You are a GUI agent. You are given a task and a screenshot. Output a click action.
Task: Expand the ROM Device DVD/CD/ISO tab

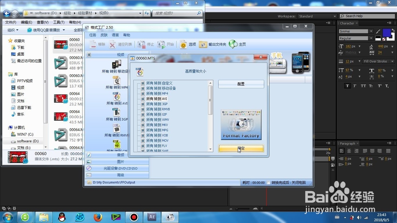click(x=118, y=168)
